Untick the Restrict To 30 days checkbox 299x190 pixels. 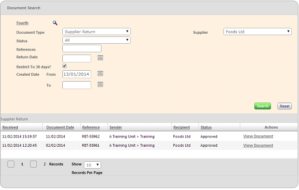(x=65, y=67)
